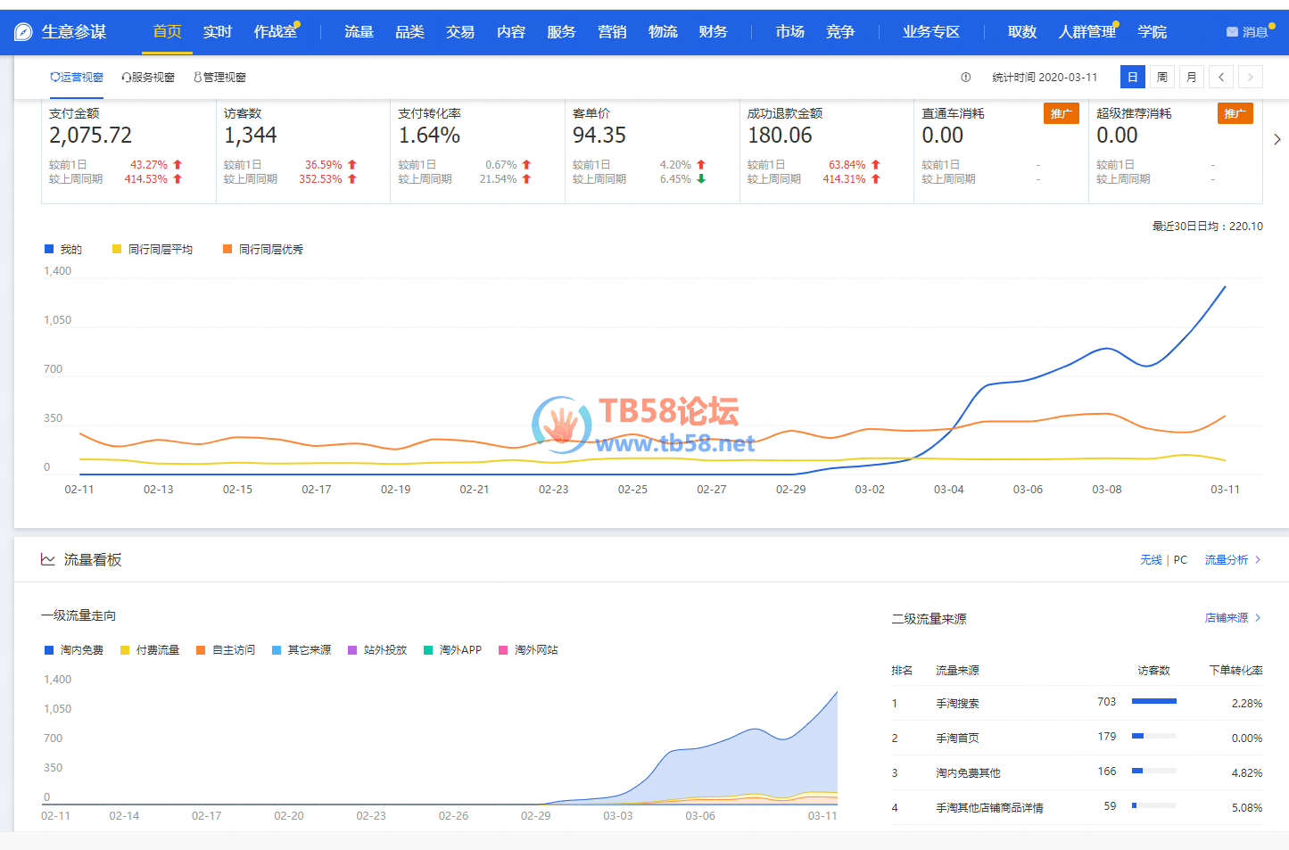The height and width of the screenshot is (850, 1289).
Task: Go to previous date with left arrow
Action: tap(1221, 78)
